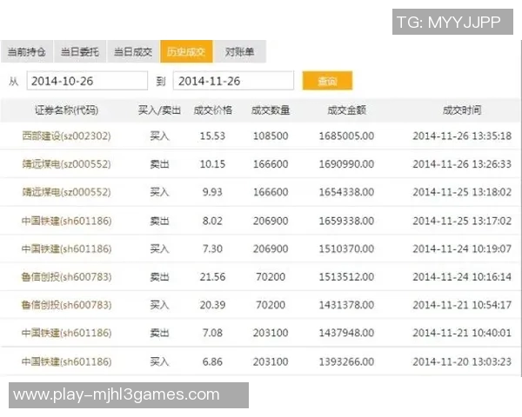Select the timestamp 2014-11-24 10:19:07
The width and height of the screenshot is (522, 417).
click(462, 248)
